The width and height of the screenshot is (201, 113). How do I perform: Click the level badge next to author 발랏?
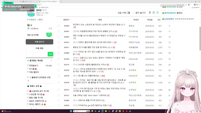tap(133, 26)
